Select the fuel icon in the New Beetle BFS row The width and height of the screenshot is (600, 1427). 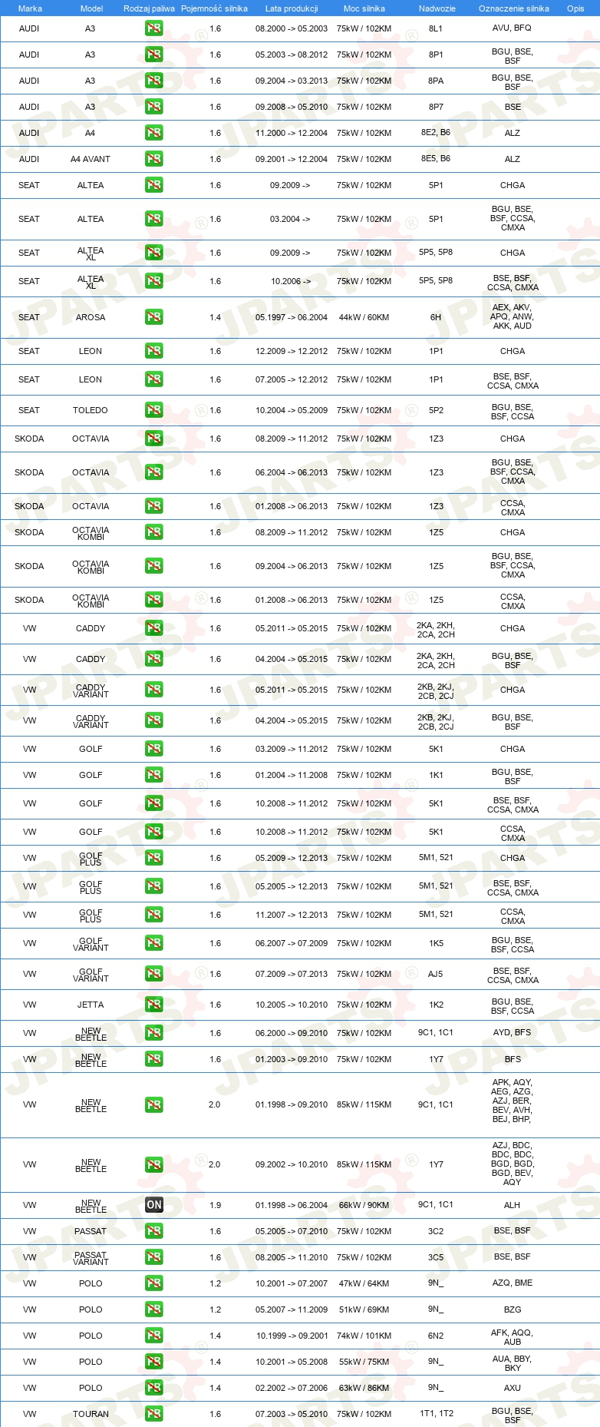pos(153,1059)
